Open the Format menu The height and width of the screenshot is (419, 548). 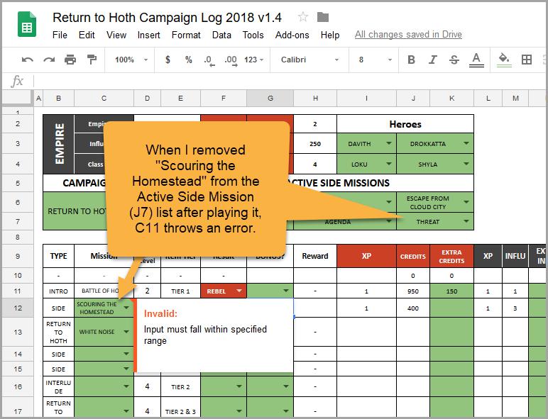coord(186,35)
